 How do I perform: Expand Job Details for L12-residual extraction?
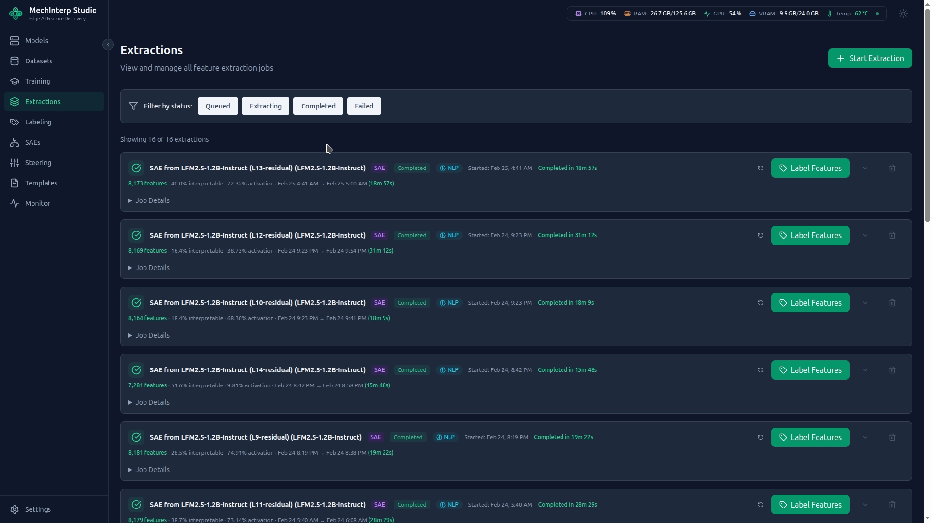(x=149, y=268)
